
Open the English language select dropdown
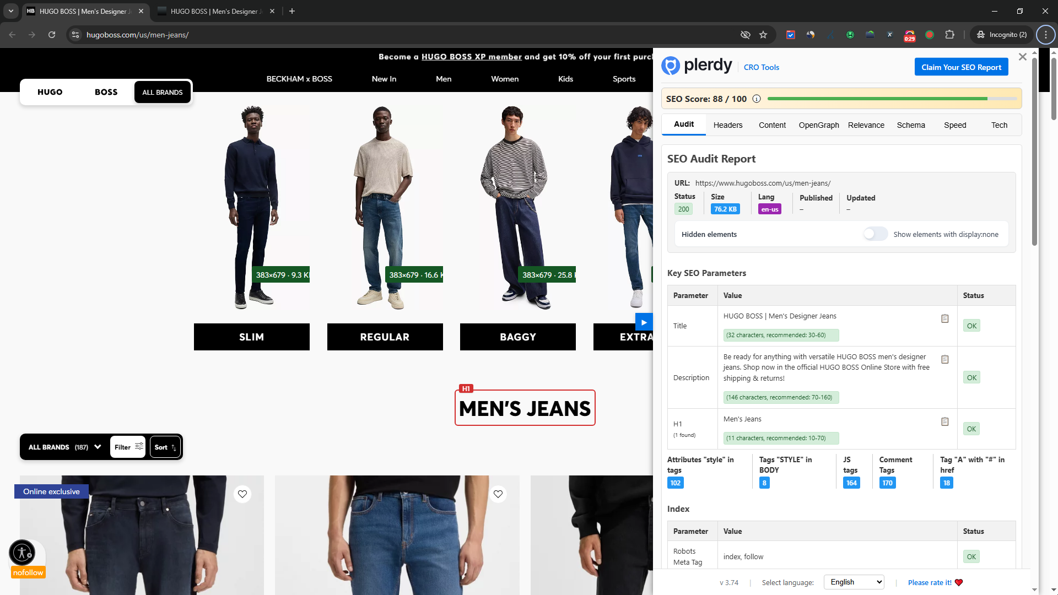pos(854,582)
